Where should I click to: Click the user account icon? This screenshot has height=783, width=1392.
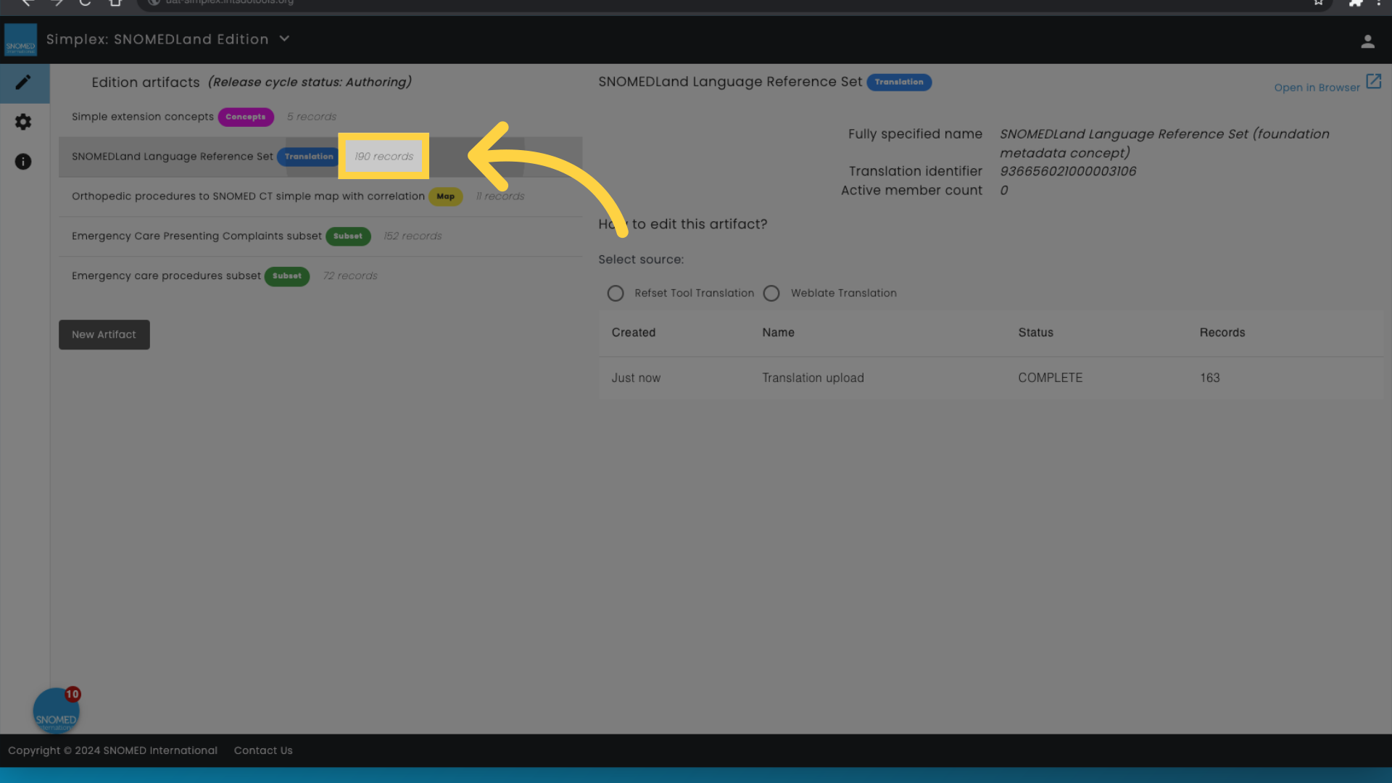point(1367,42)
